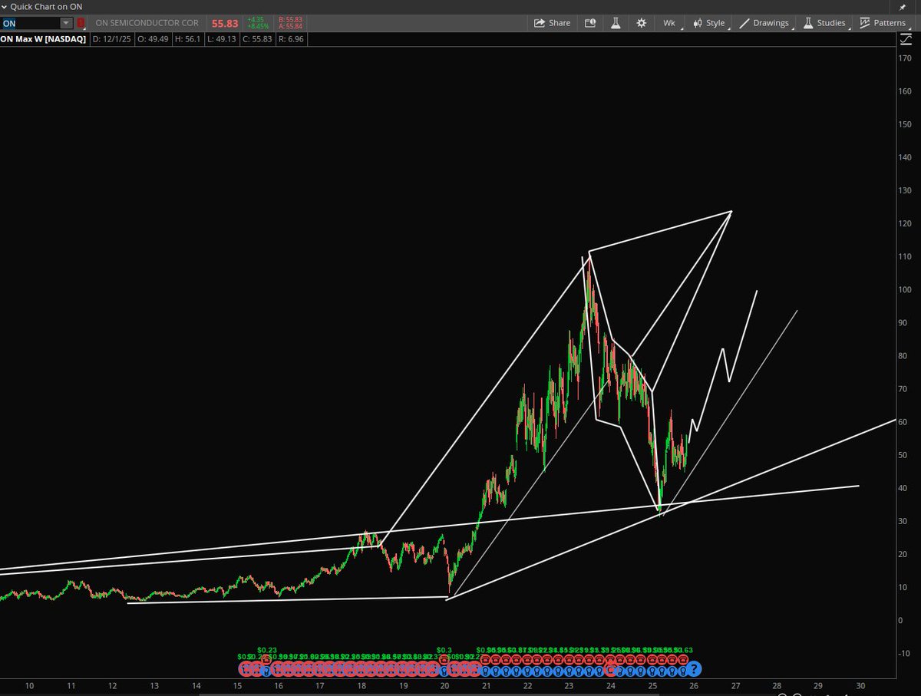The width and height of the screenshot is (921, 696).
Task: Click the drawing tool icon above the price axis
Action: point(906,39)
